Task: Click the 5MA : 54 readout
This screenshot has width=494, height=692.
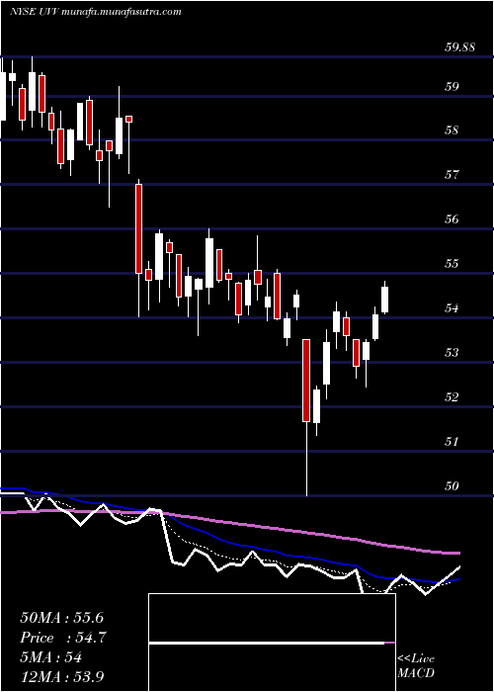Action: tap(51, 657)
